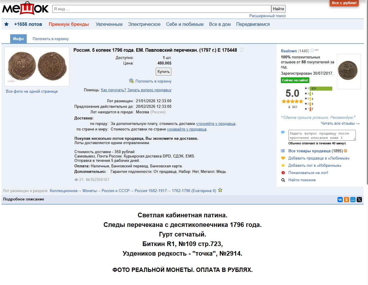Click the basket icon near add to cart

131,81
